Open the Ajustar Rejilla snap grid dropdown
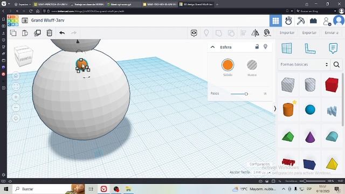This screenshot has width=345, height=194. pos(262,172)
